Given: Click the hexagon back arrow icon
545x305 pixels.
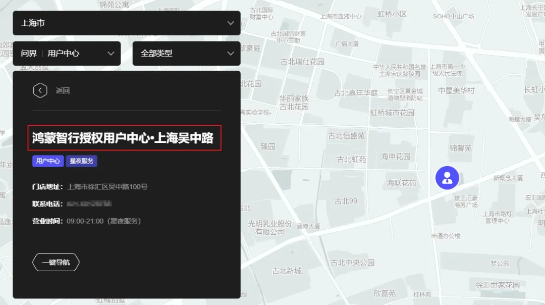Looking at the screenshot, I should (40, 90).
